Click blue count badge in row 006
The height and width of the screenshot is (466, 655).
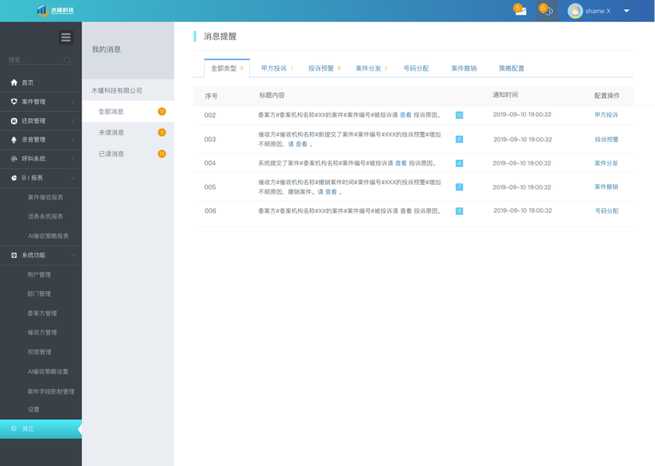(x=459, y=211)
